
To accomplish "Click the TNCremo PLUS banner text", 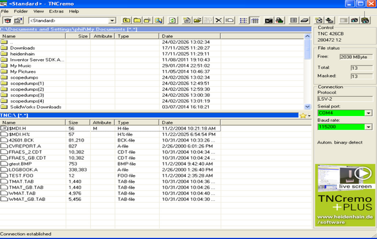I will pyautogui.click(x=345, y=203).
